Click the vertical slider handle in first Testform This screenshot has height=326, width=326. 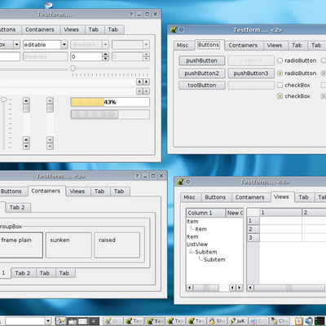(x=3, y=100)
